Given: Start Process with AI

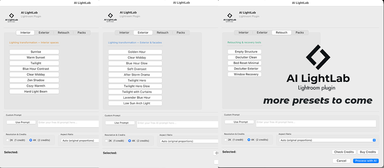Looking at the screenshot, I should click(366, 161).
